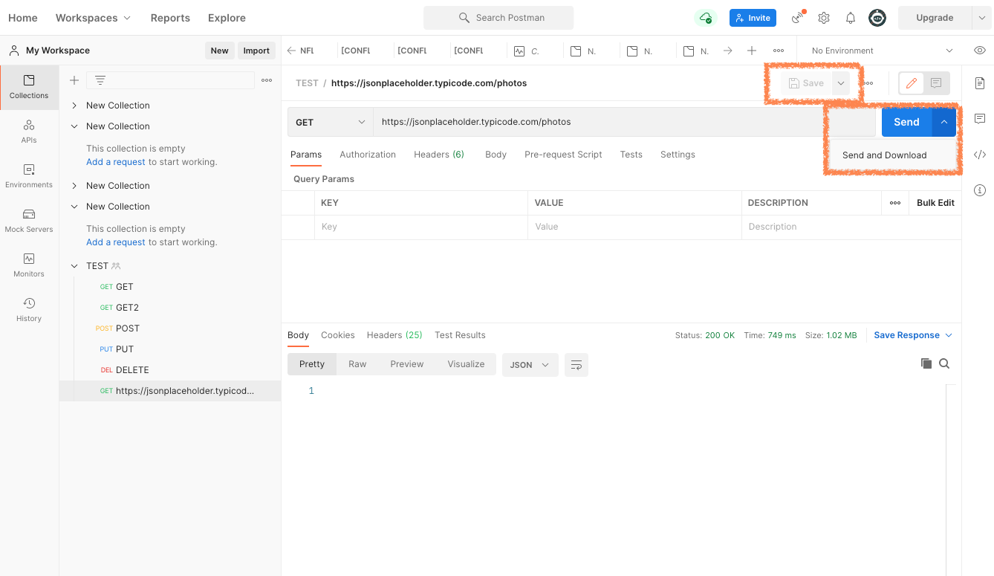The height and width of the screenshot is (576, 994).
Task: Open the satellite capture requests icon
Action: (798, 18)
